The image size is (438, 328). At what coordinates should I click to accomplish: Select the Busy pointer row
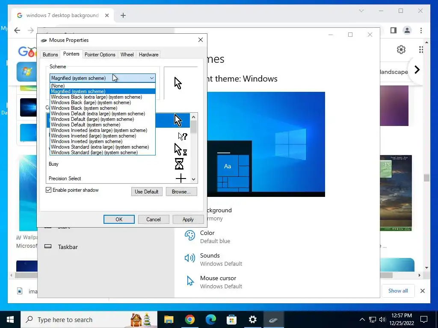(118, 164)
